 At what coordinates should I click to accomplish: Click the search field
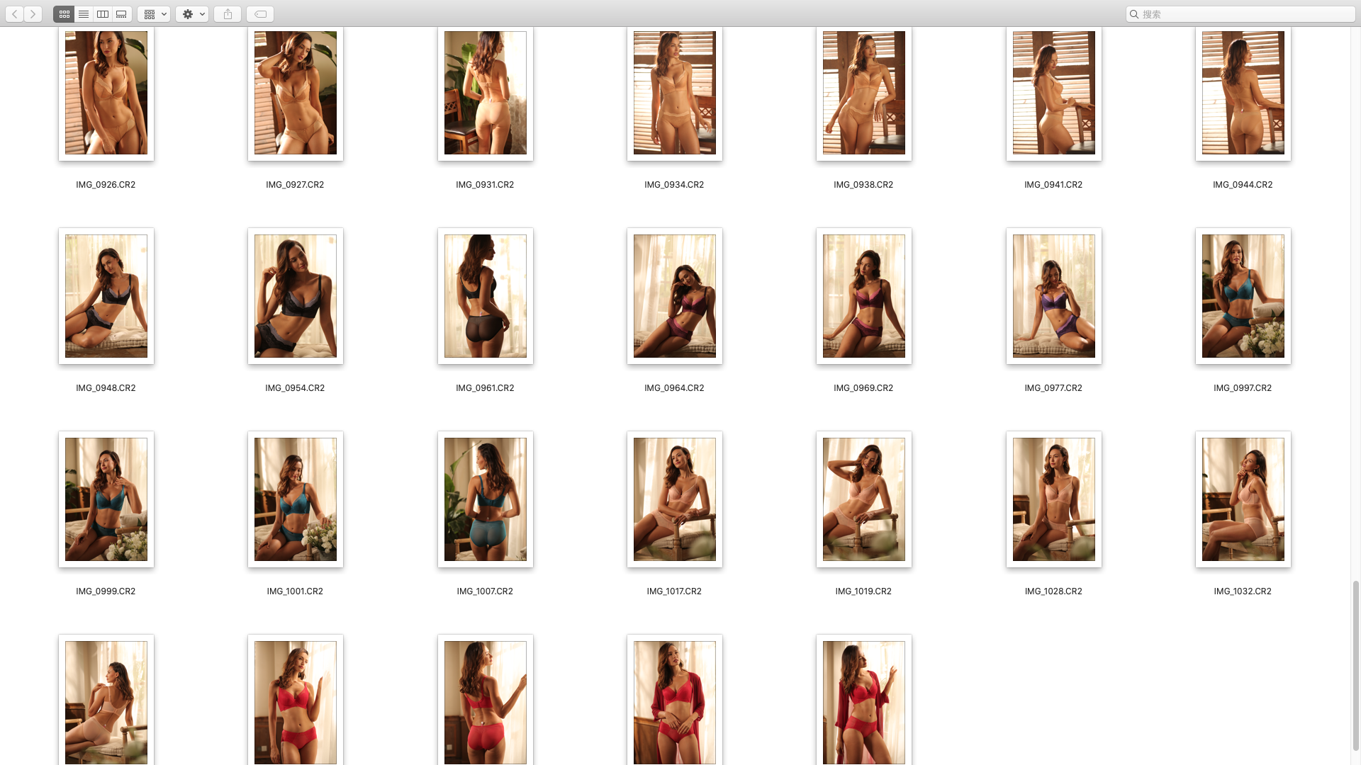click(x=1240, y=14)
